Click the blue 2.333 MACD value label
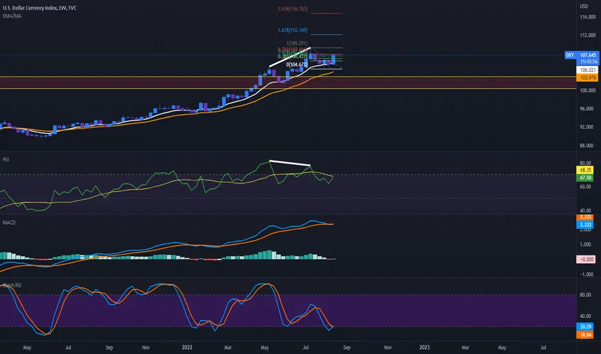 coord(585,225)
